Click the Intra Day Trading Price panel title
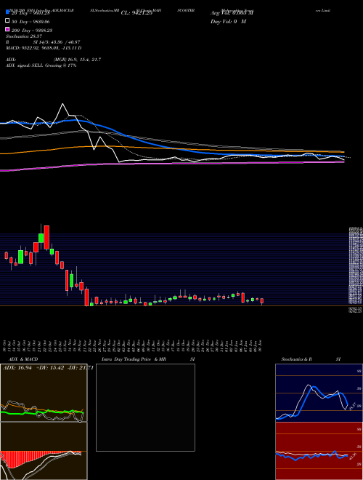The height and width of the screenshot is (480, 363). pos(148,359)
